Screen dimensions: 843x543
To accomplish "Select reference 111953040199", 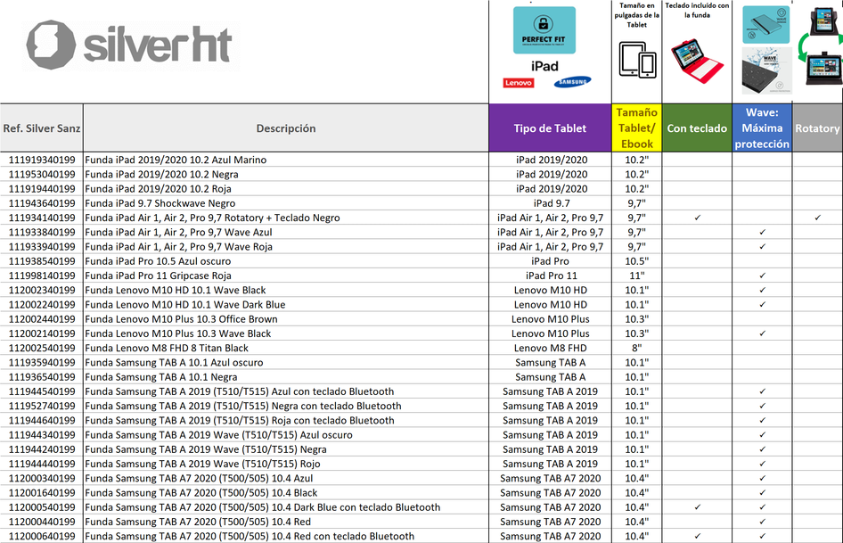I will (x=41, y=175).
